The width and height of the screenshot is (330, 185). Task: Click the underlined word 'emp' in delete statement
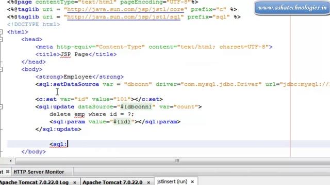click(x=79, y=114)
